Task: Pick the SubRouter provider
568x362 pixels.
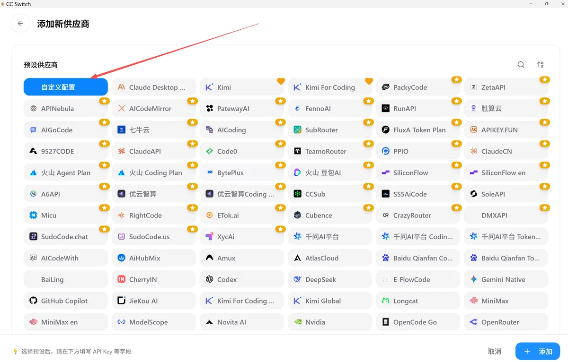Action: [330, 129]
